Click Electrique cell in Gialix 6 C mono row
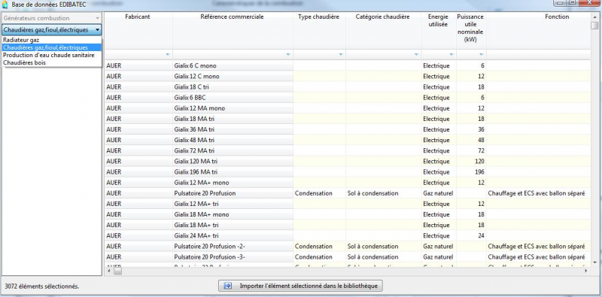This screenshot has width=602, height=297. (439, 65)
